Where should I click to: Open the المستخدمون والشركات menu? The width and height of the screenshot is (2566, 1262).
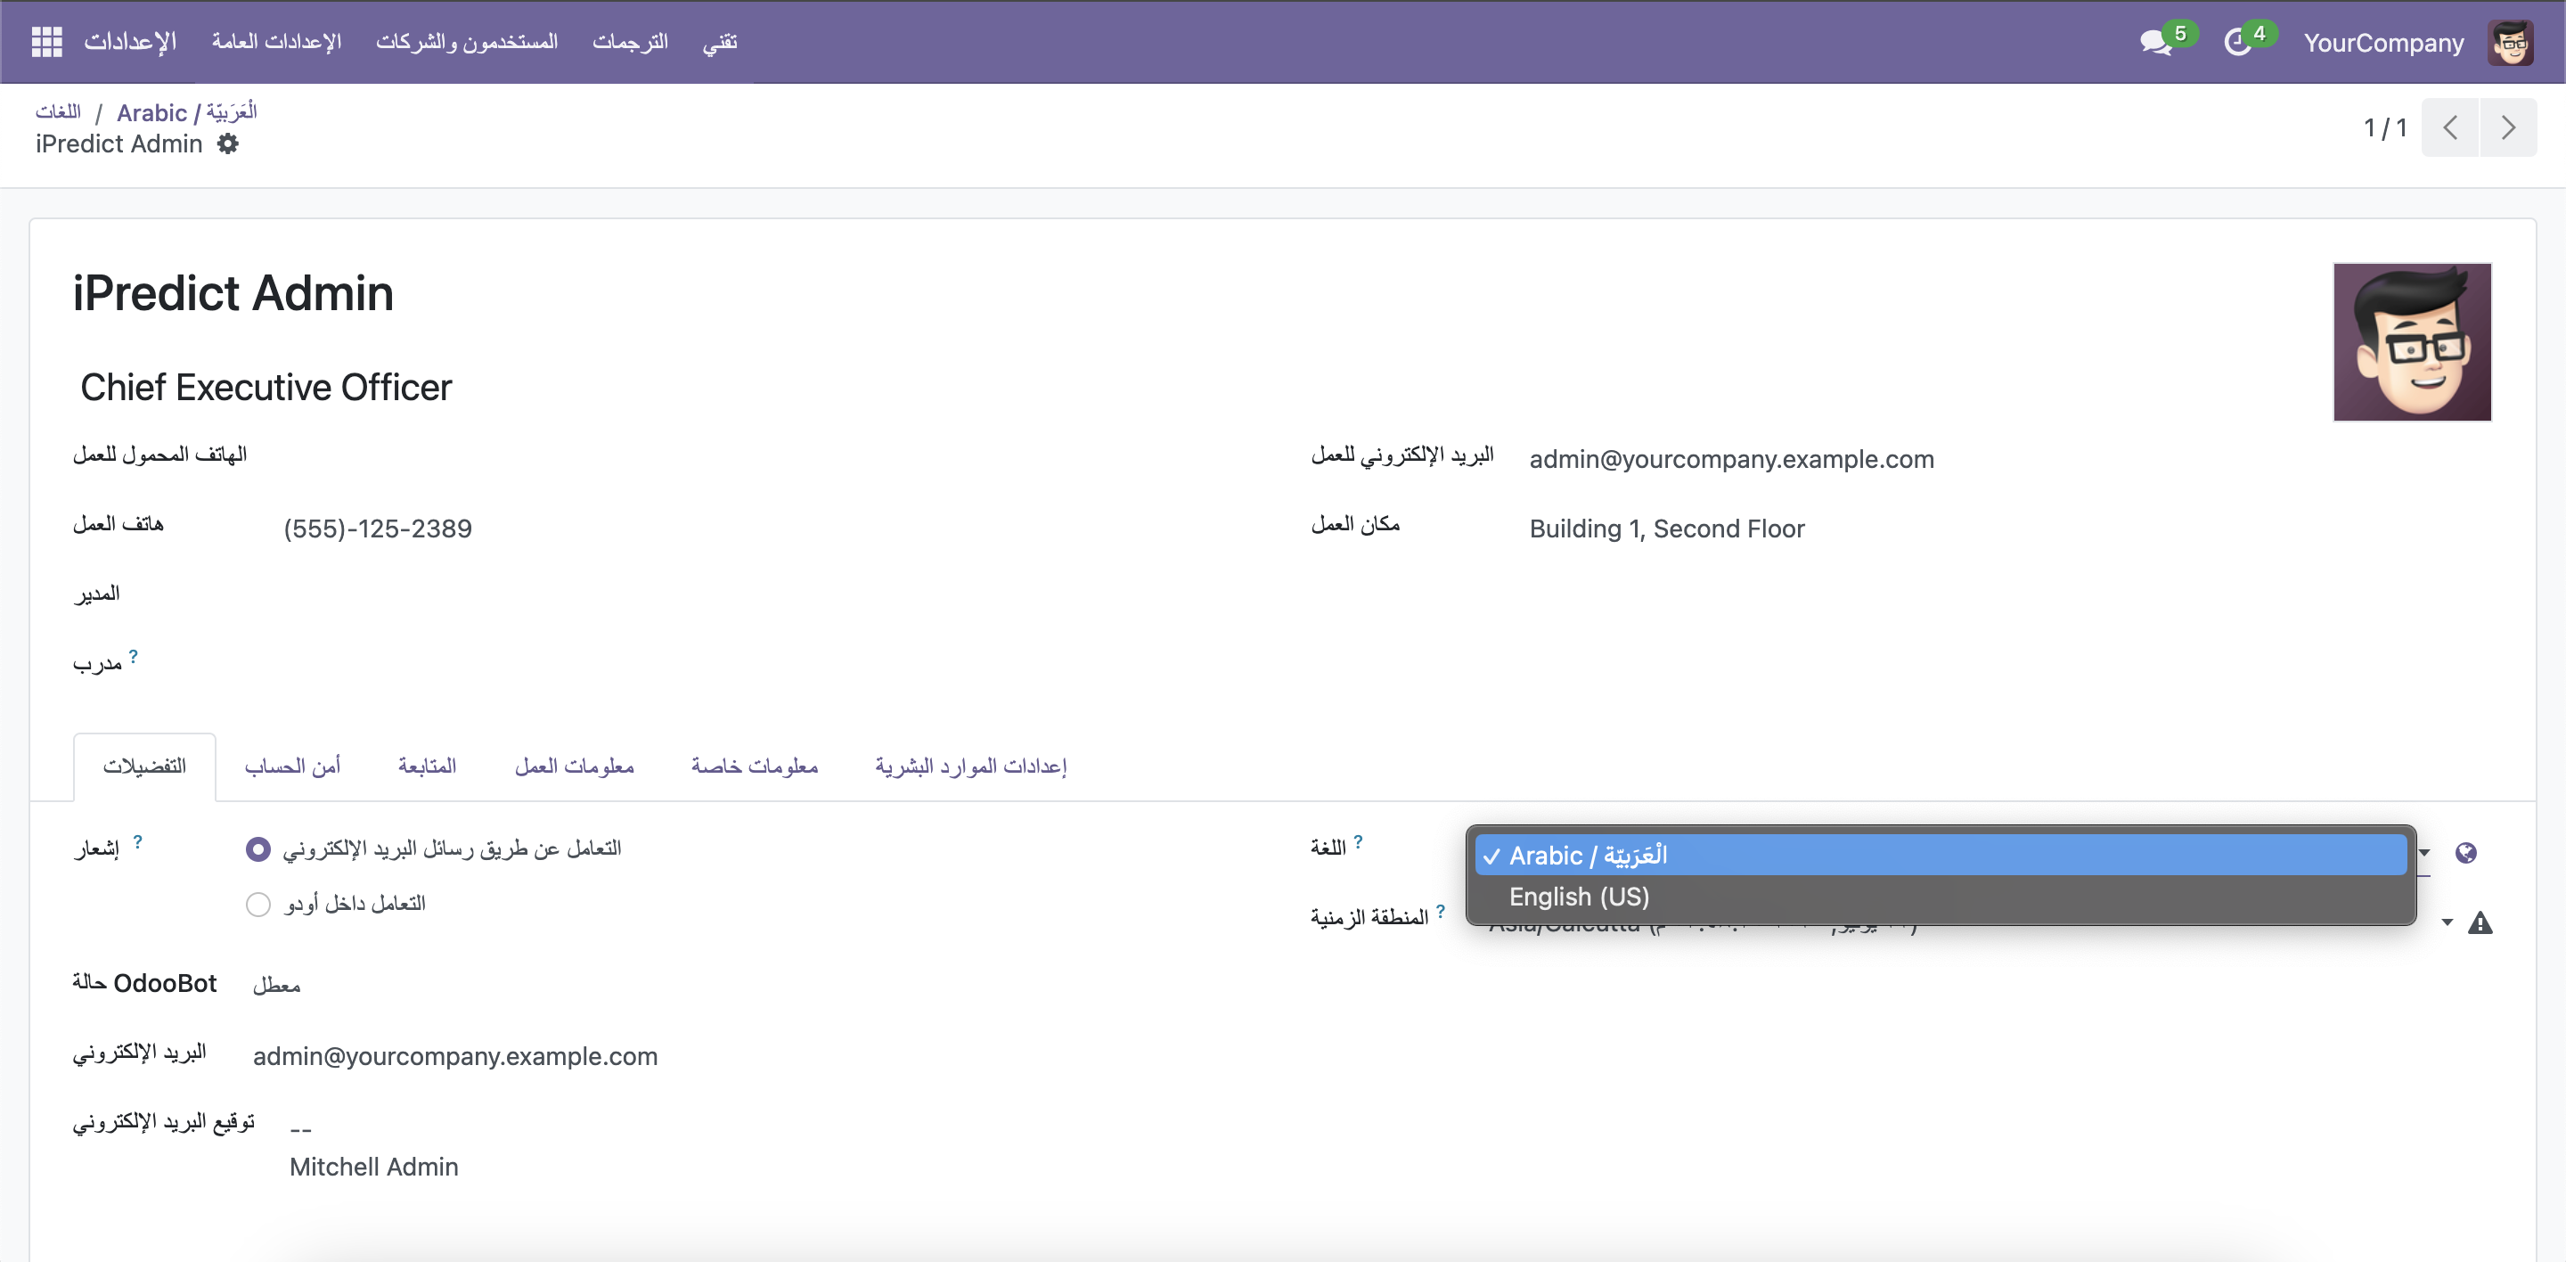[x=466, y=42]
